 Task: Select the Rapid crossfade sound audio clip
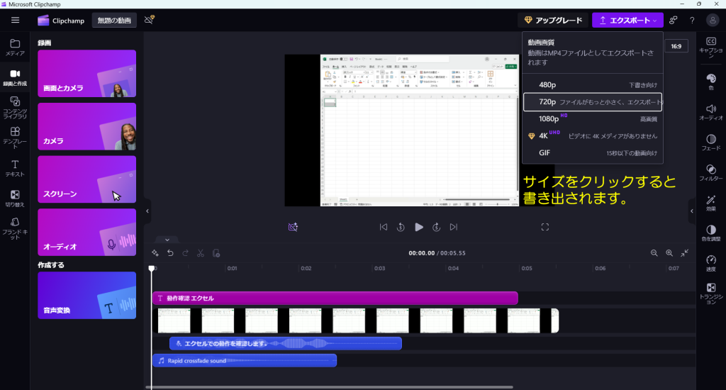click(245, 360)
